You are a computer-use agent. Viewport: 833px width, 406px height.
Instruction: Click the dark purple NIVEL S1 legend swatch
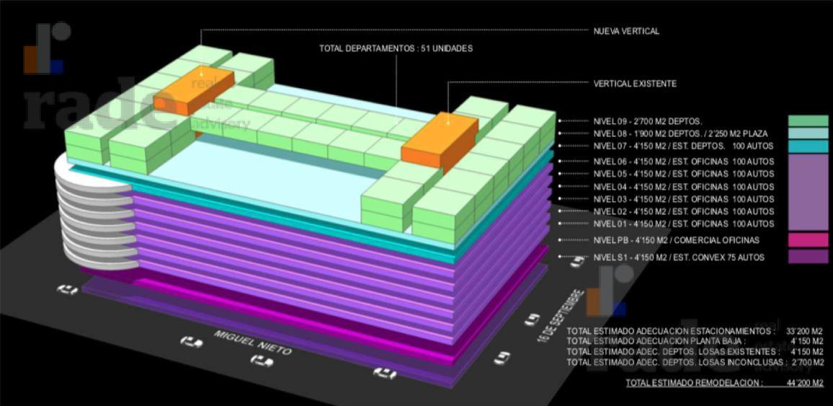tap(808, 257)
